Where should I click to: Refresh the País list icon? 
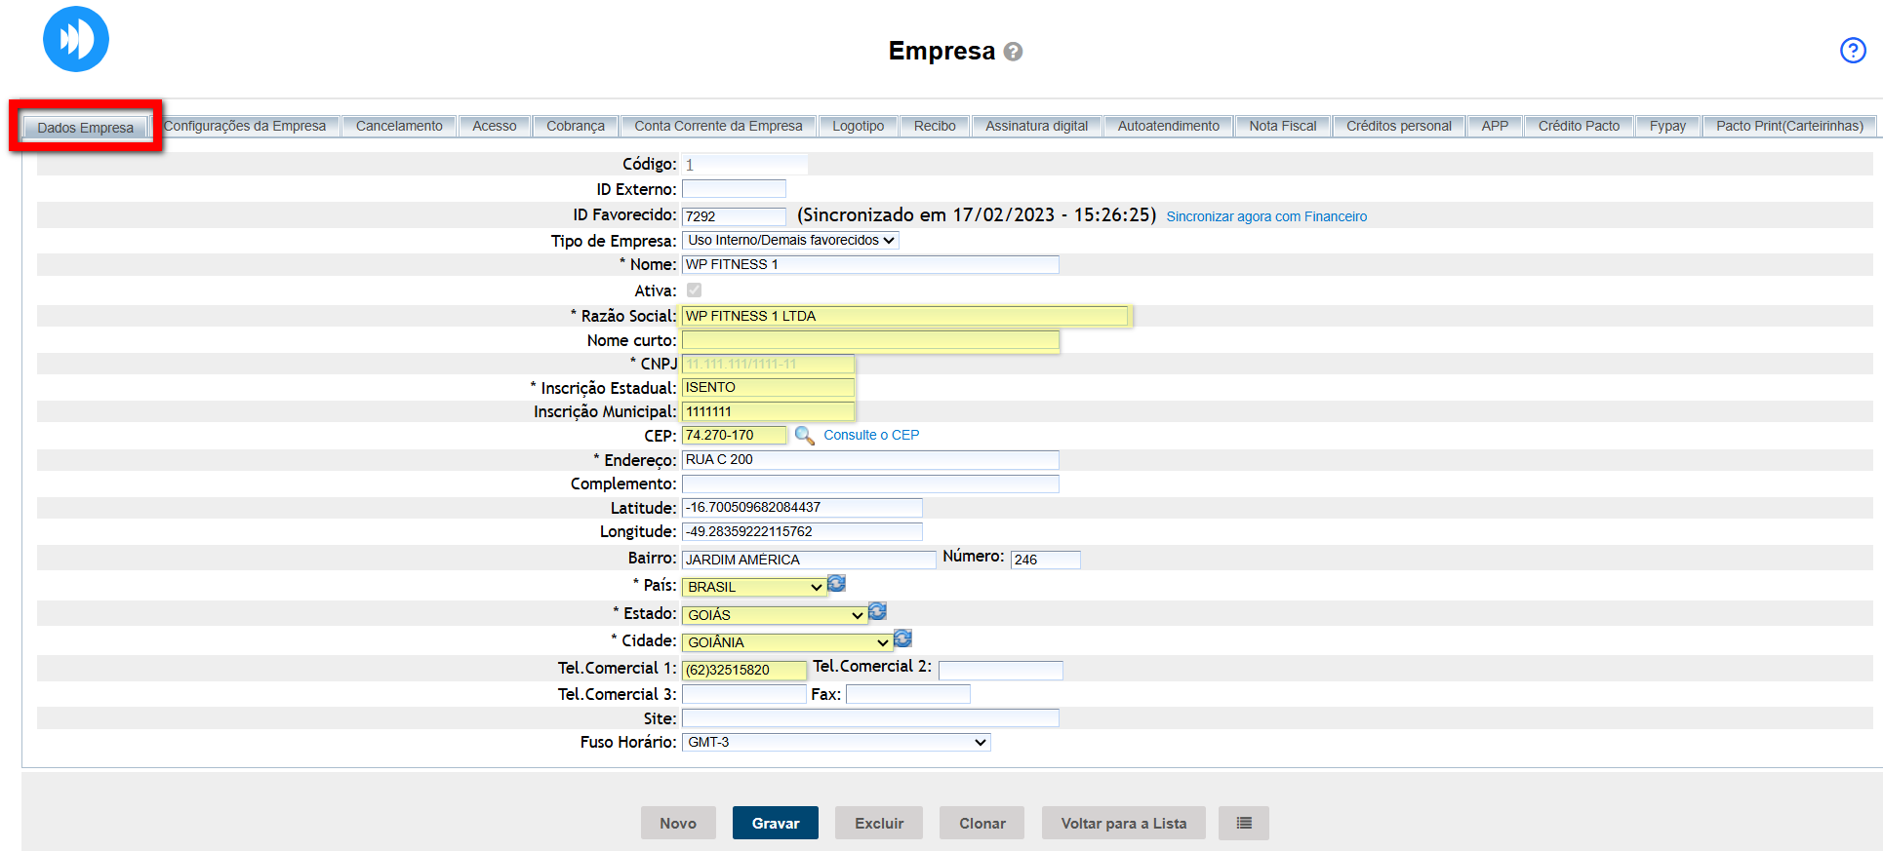tap(836, 584)
